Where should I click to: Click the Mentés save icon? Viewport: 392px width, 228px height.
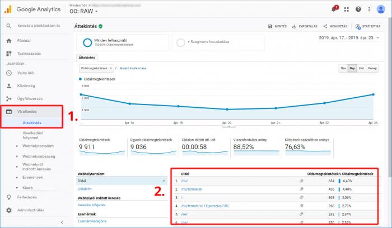(270, 26)
